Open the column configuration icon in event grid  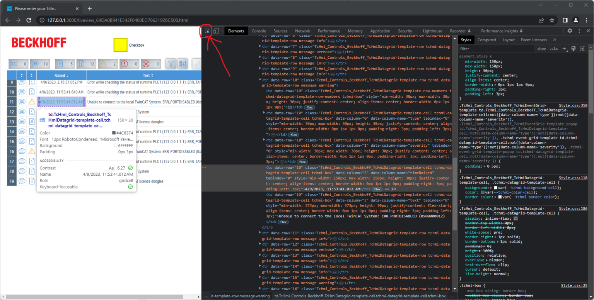click(183, 64)
